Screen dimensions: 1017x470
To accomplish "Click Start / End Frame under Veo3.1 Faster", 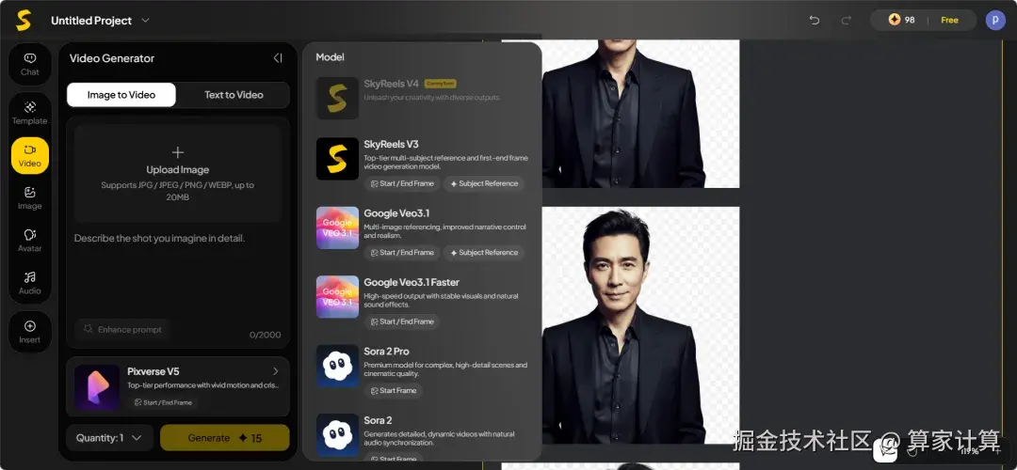I will pos(402,321).
